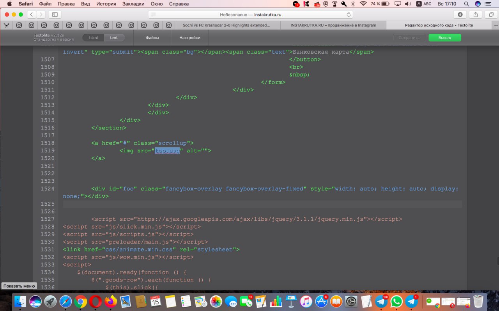499x311 pixels.
Task: Open the battery 74% status menu
Action: [380, 4]
